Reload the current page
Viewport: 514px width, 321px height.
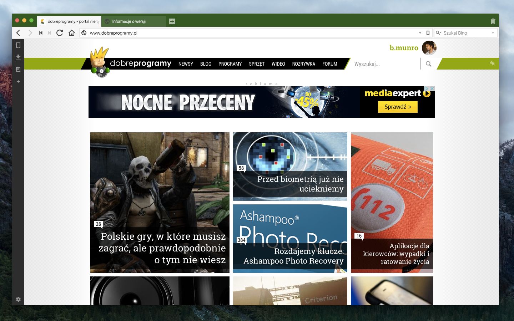(60, 33)
